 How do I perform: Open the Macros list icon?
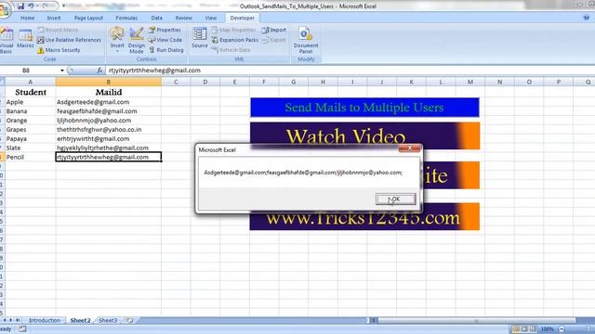click(25, 38)
